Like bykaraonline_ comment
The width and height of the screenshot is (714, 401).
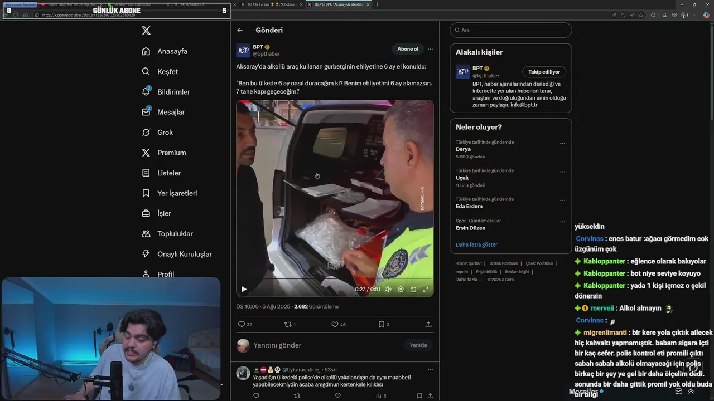[337, 395]
